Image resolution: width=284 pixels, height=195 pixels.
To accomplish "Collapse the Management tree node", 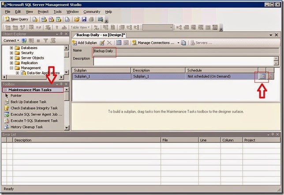I will pyautogui.click(x=11, y=68).
